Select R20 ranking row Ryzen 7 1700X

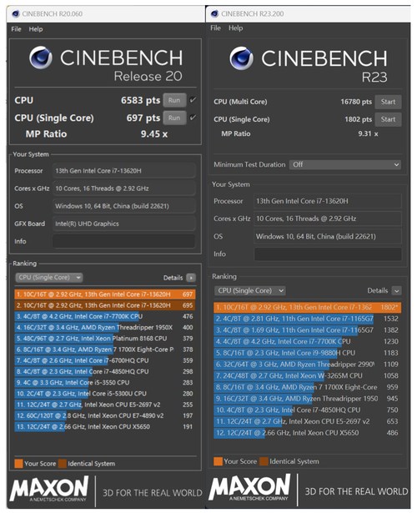point(105,350)
